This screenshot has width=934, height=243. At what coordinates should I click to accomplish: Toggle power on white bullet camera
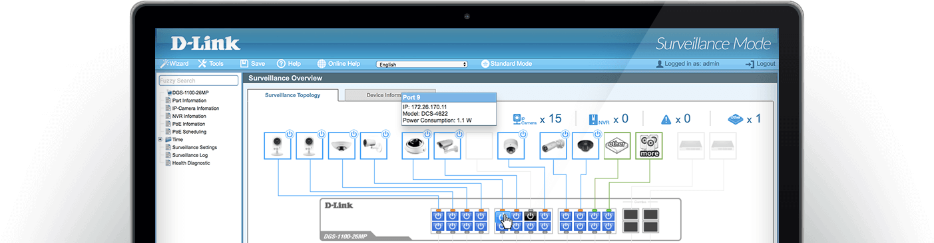click(x=385, y=134)
